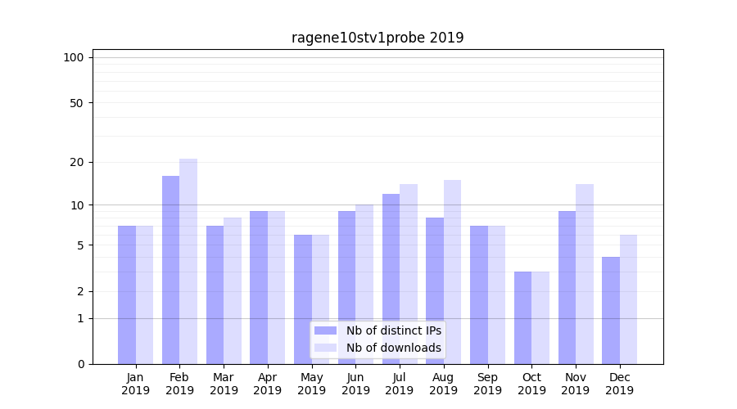The width and height of the screenshot is (737, 409).
Task: Click the Apr 2019 downloads bar
Action: (x=276, y=286)
